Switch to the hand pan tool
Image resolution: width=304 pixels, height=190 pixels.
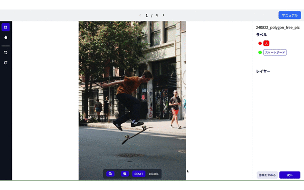(x=6, y=37)
